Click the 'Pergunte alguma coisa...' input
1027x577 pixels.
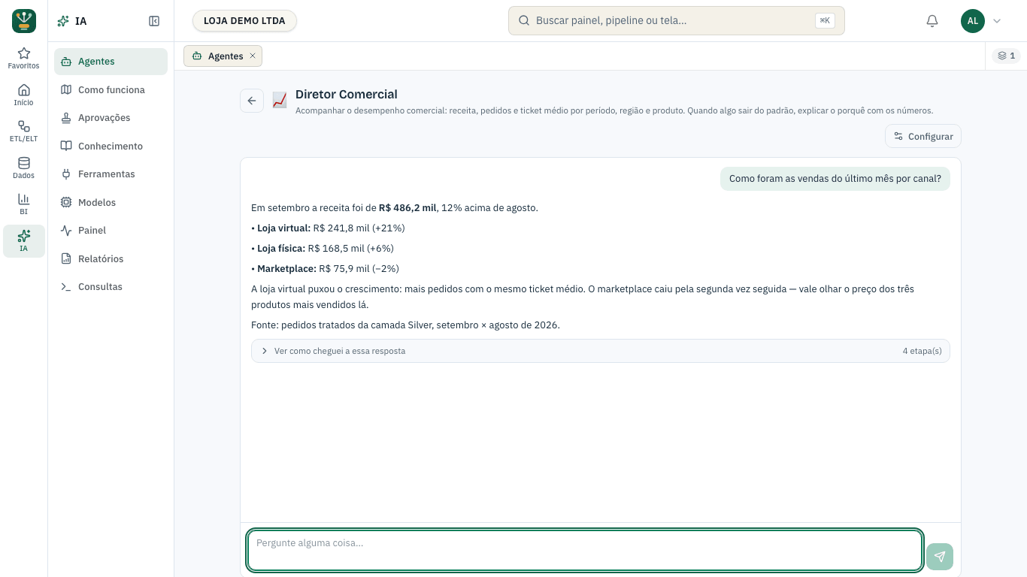point(585,551)
